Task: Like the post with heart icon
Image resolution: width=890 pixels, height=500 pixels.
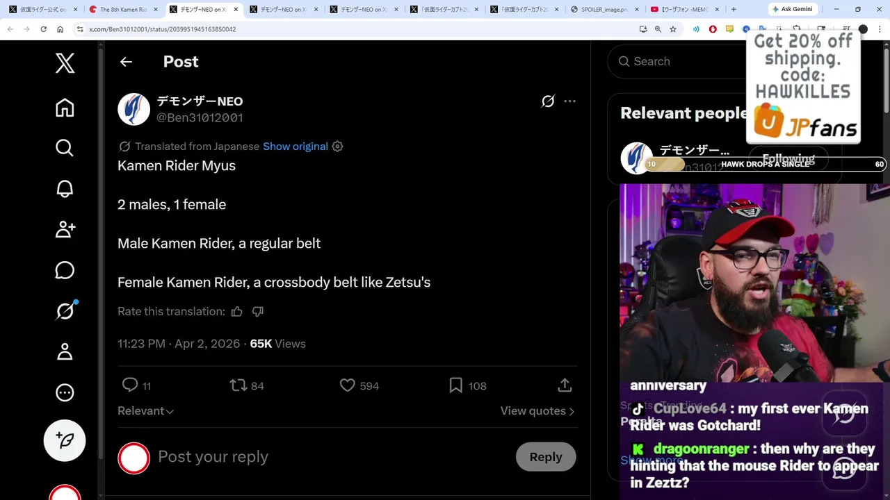Action: 347,385
